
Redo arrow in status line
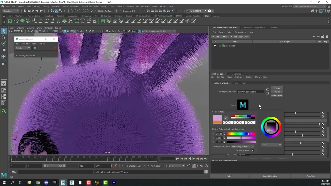point(41,11)
